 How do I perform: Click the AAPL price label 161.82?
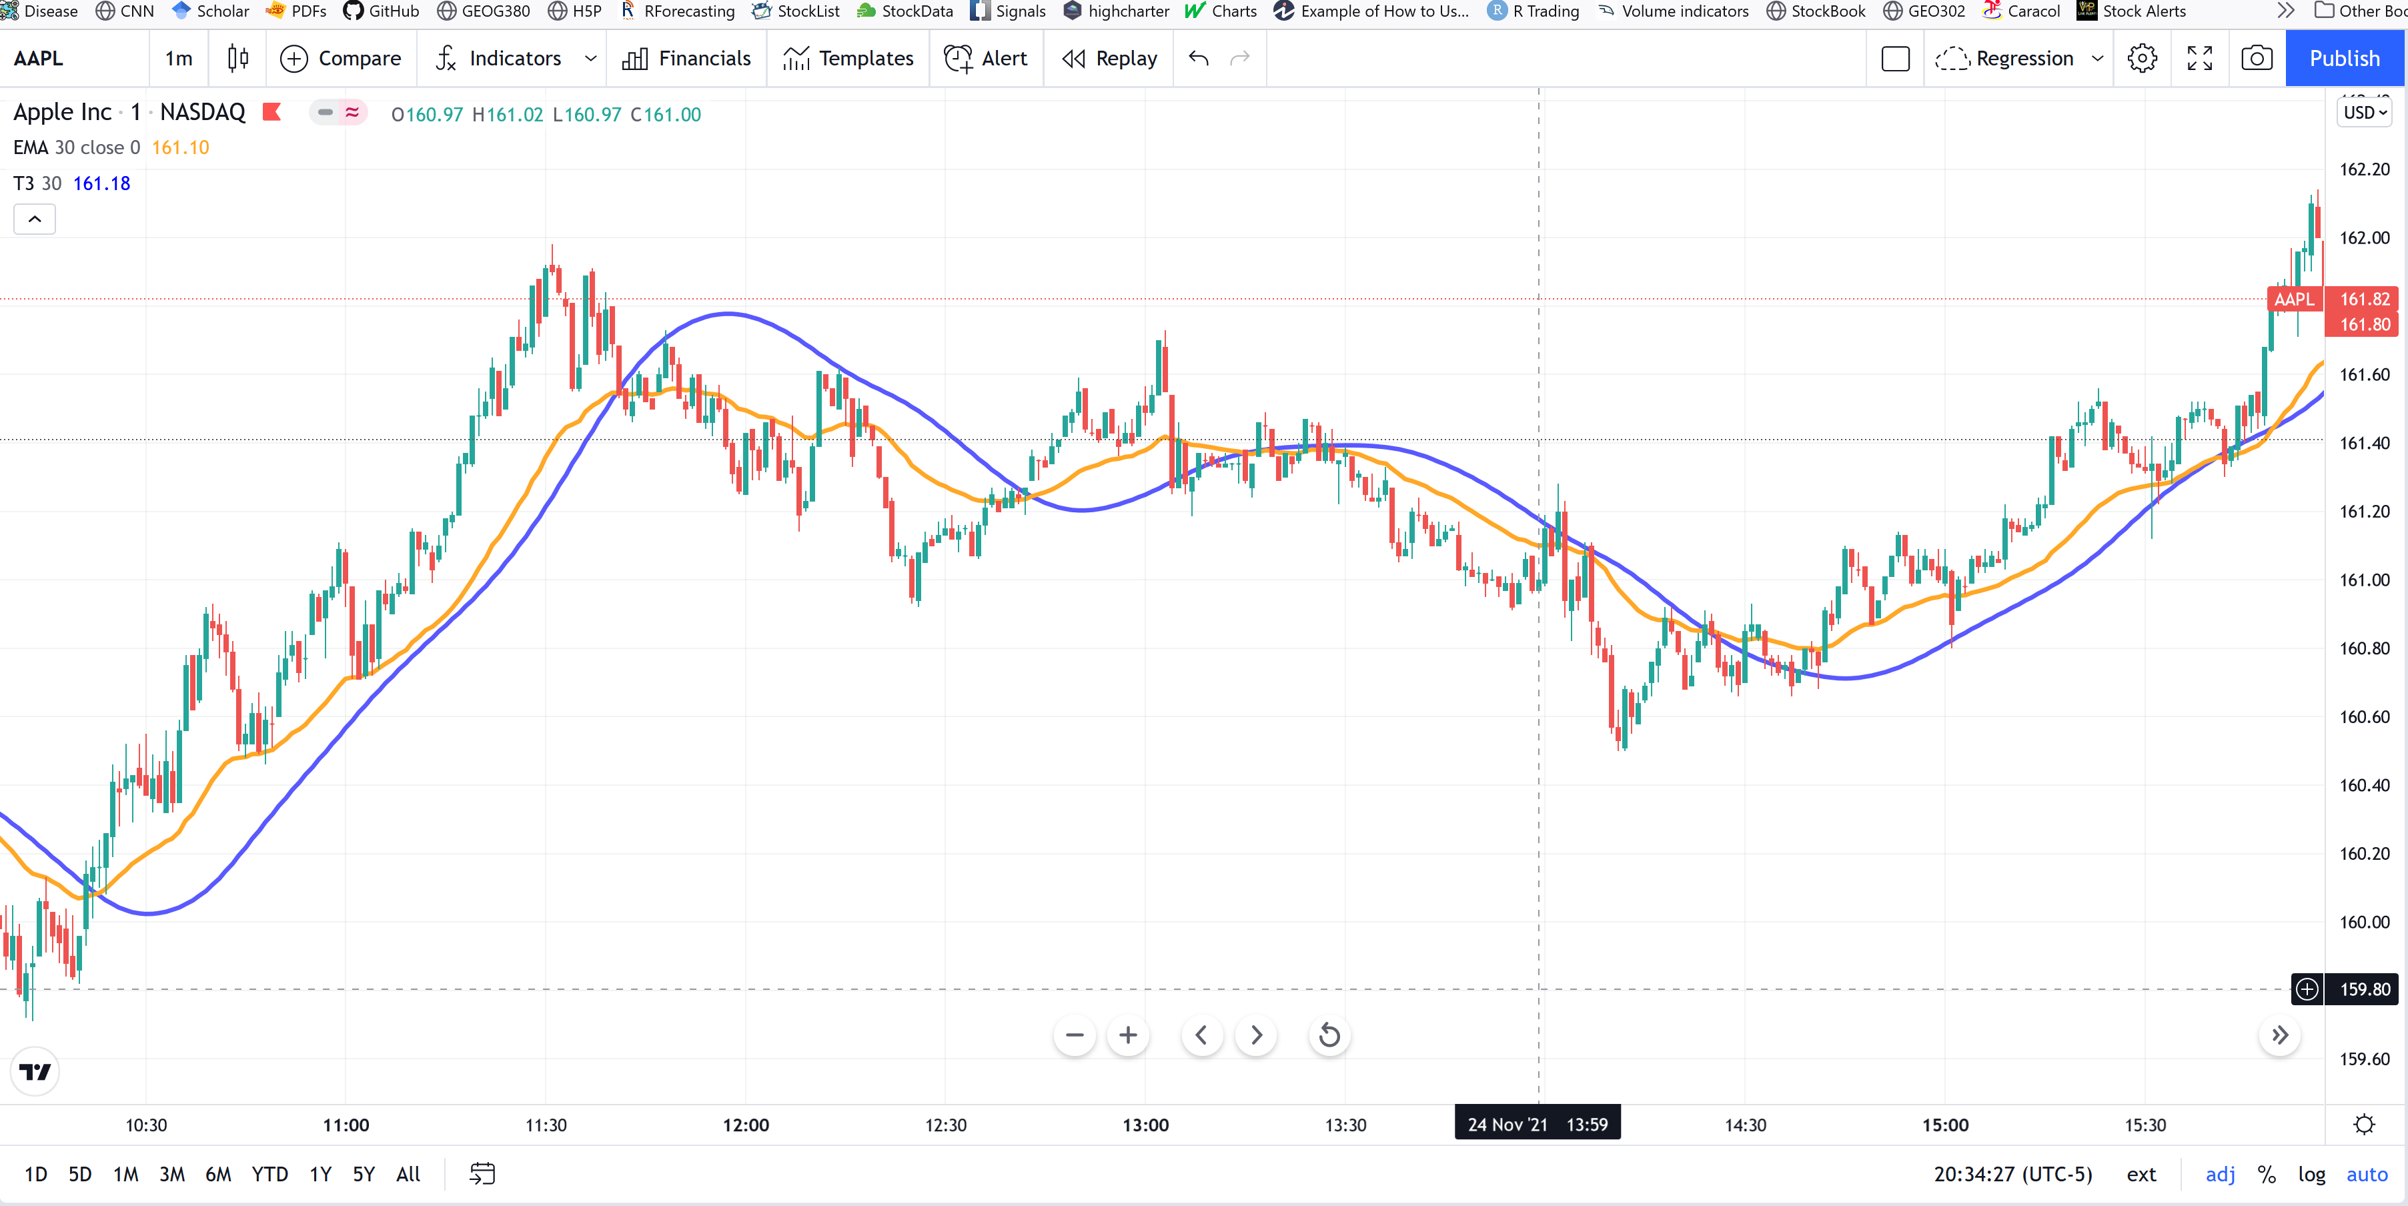(x=2333, y=299)
